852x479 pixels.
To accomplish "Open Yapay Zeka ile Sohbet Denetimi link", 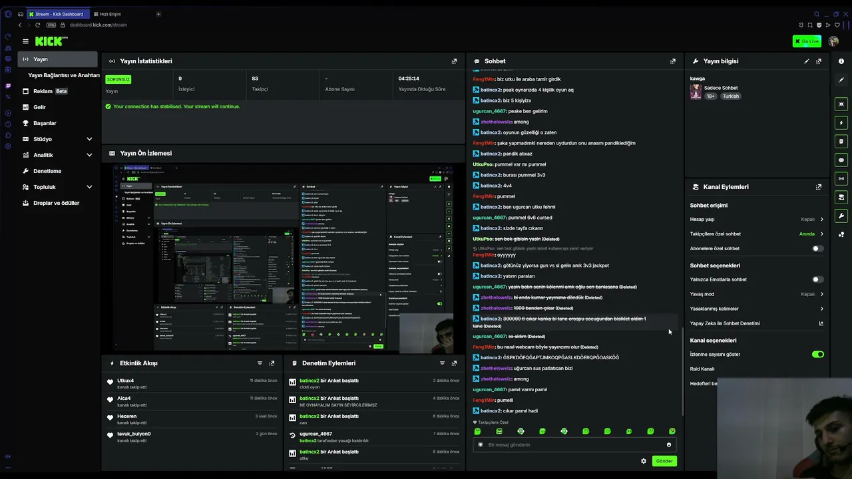I will (x=757, y=323).
